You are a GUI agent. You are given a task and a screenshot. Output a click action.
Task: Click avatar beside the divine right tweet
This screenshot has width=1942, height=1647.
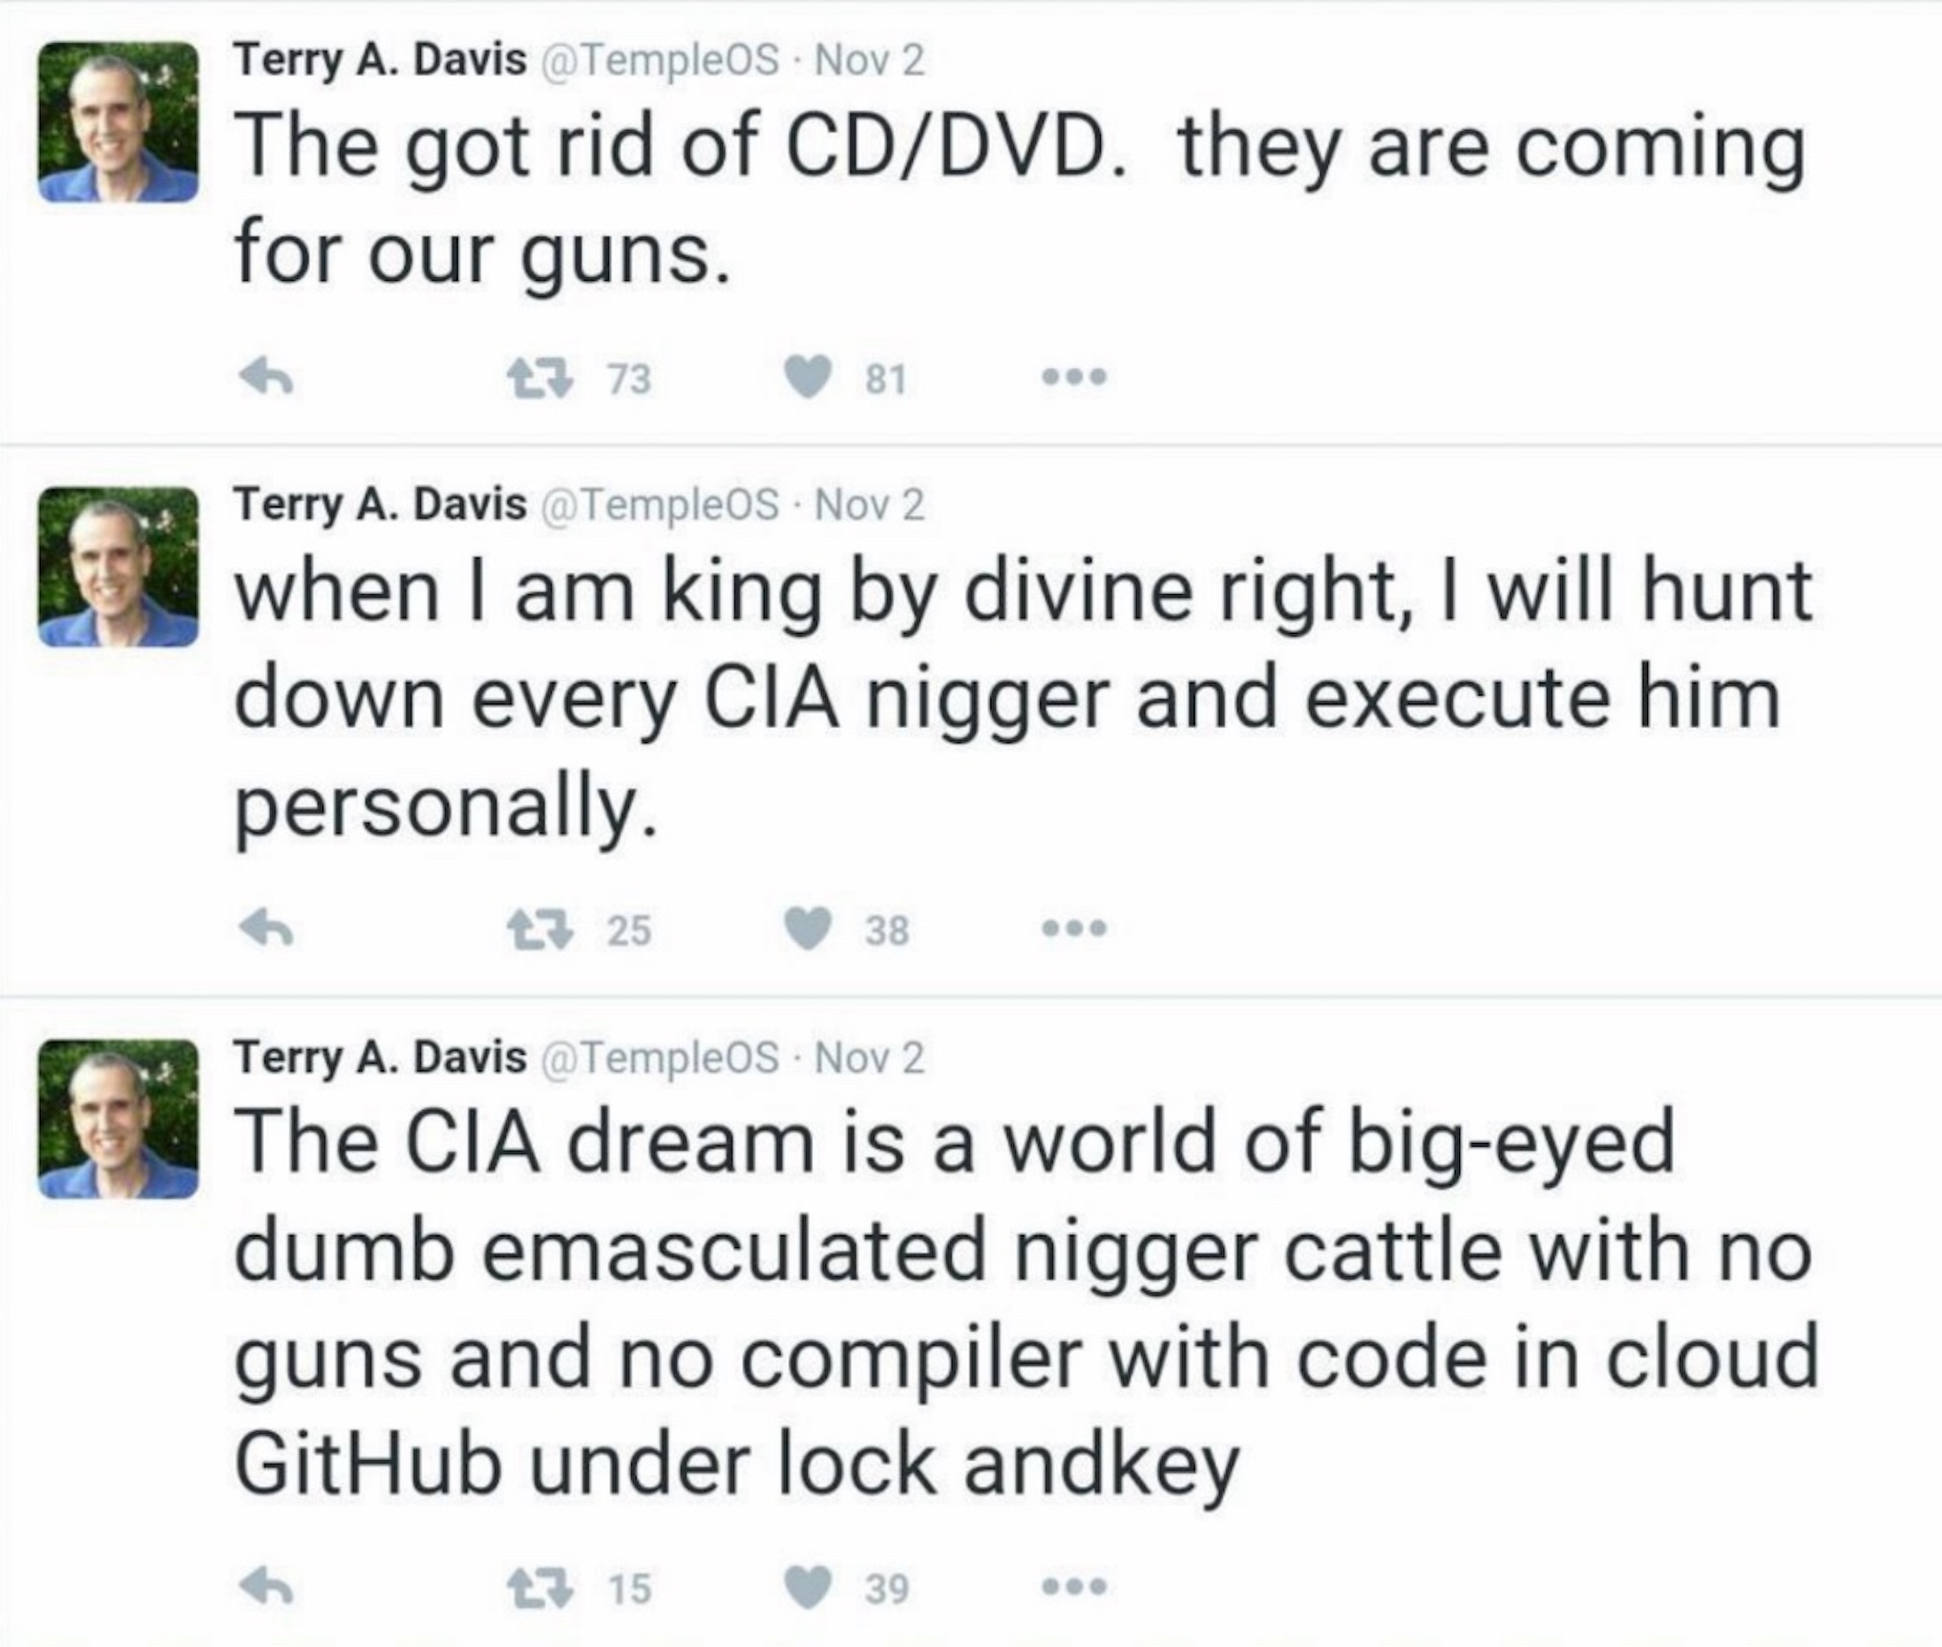[118, 567]
